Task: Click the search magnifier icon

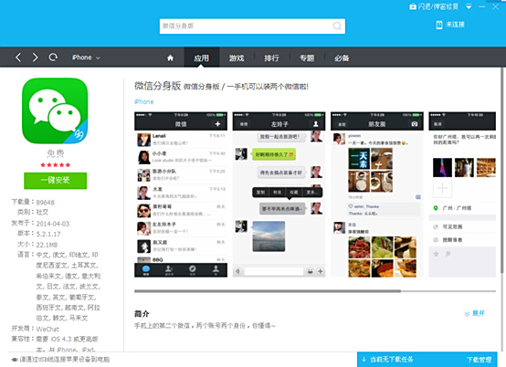Action: [x=337, y=26]
